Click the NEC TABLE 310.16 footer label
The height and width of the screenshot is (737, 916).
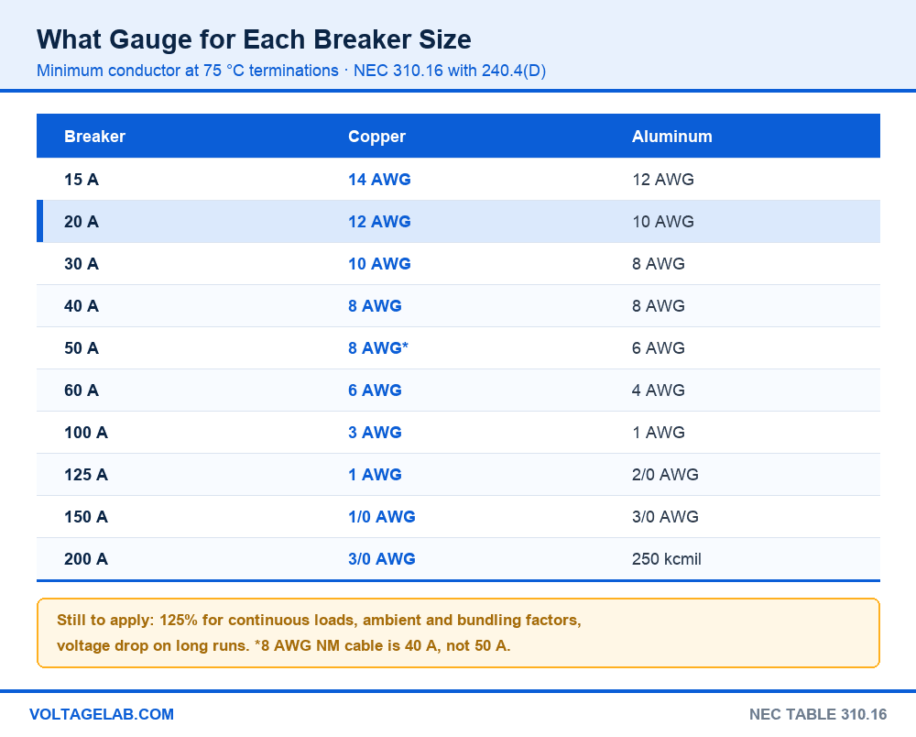[818, 715]
